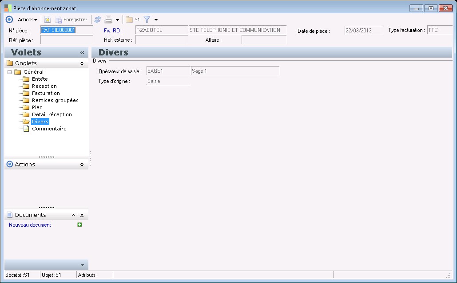This screenshot has height=283, width=457.
Task: Click the Frs. RO link label
Action: [x=113, y=31]
